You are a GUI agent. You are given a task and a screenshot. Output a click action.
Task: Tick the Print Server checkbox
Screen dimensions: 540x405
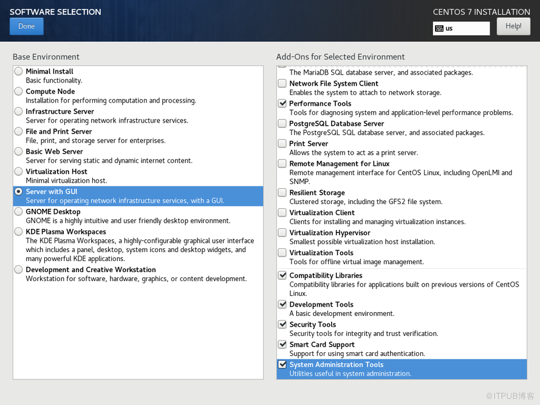click(282, 144)
